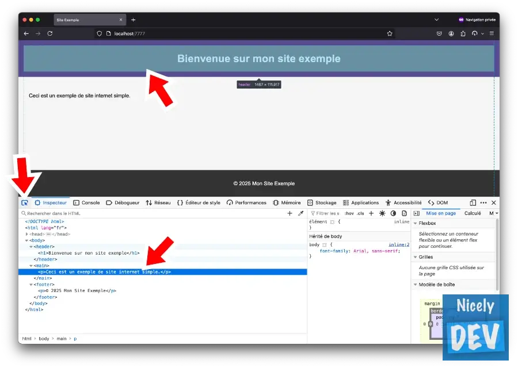Switch to the Inspecteur tab
The image size is (518, 368).
[51, 202]
